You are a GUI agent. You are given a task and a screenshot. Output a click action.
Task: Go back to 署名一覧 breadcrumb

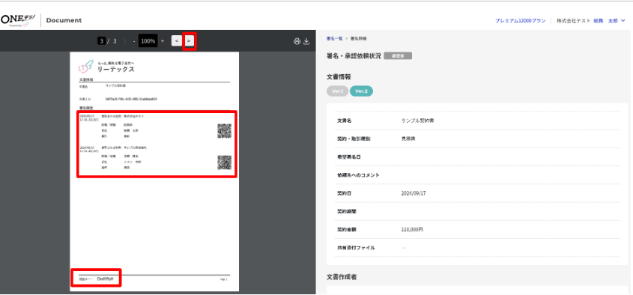(x=334, y=39)
